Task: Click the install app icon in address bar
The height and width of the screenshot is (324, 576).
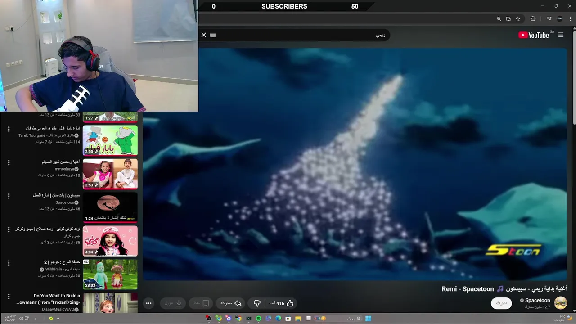Action: coord(508,19)
